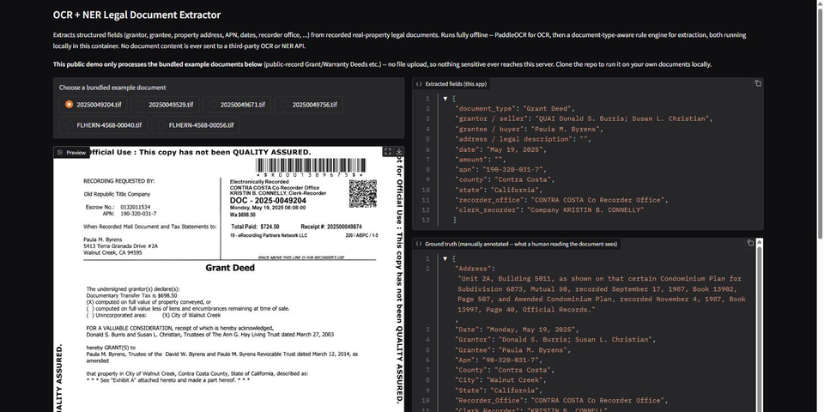Pick the 20250049756.tif example file
Image resolution: width=824 pixels, height=412 pixels.
pyautogui.click(x=309, y=105)
